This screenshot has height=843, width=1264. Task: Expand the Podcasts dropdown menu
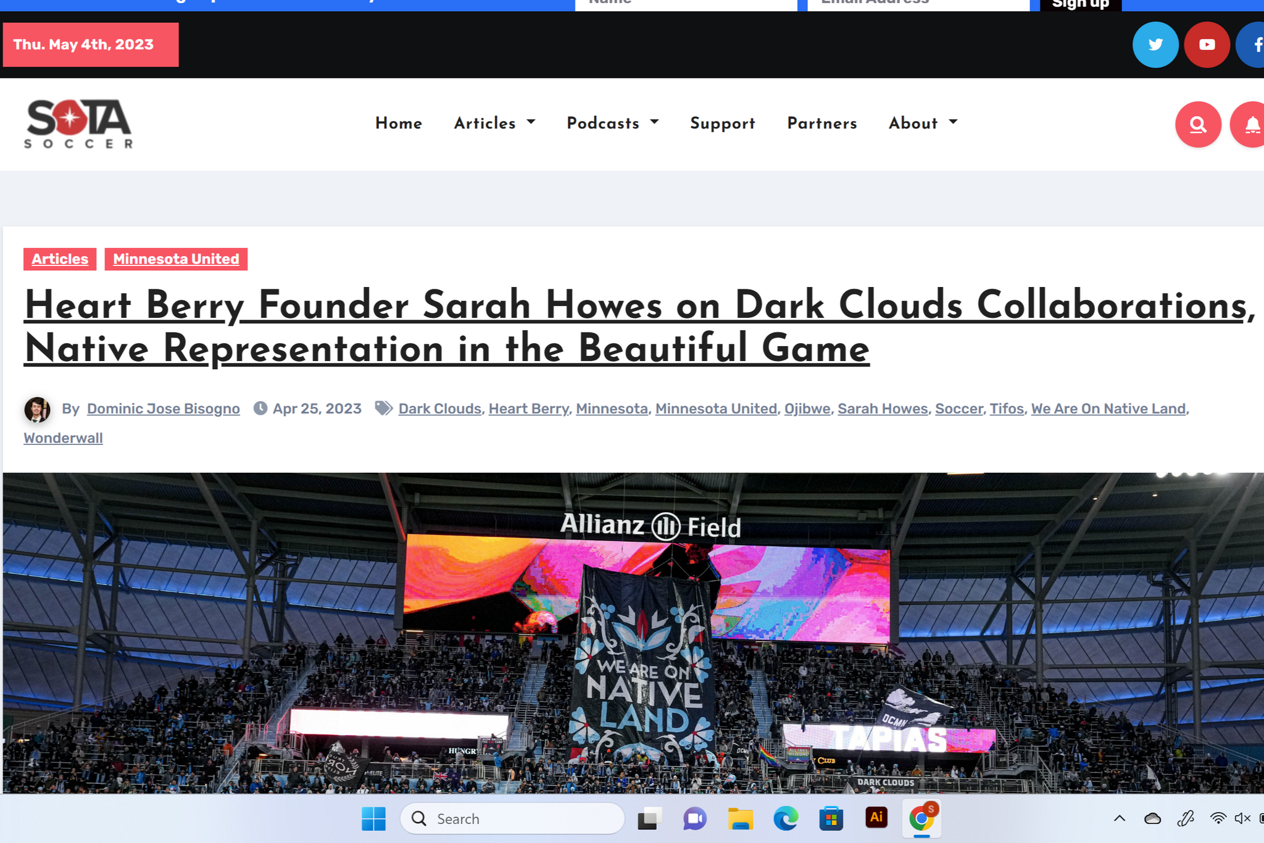612,123
